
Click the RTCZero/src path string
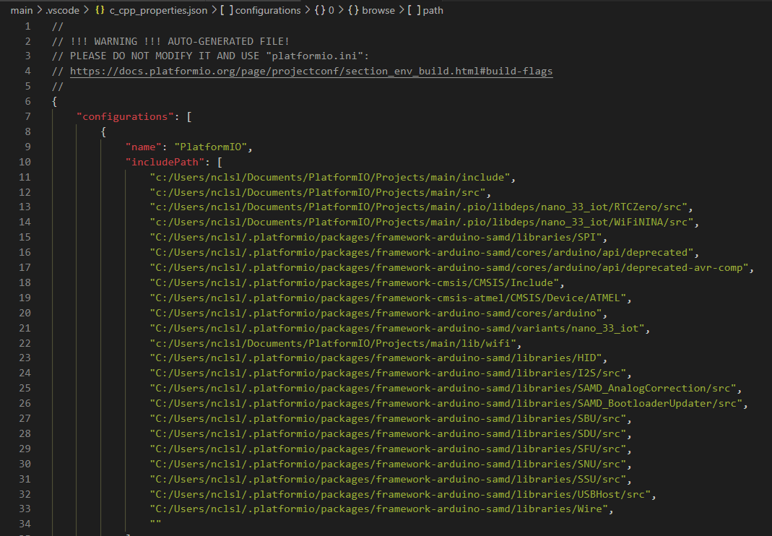pos(418,207)
